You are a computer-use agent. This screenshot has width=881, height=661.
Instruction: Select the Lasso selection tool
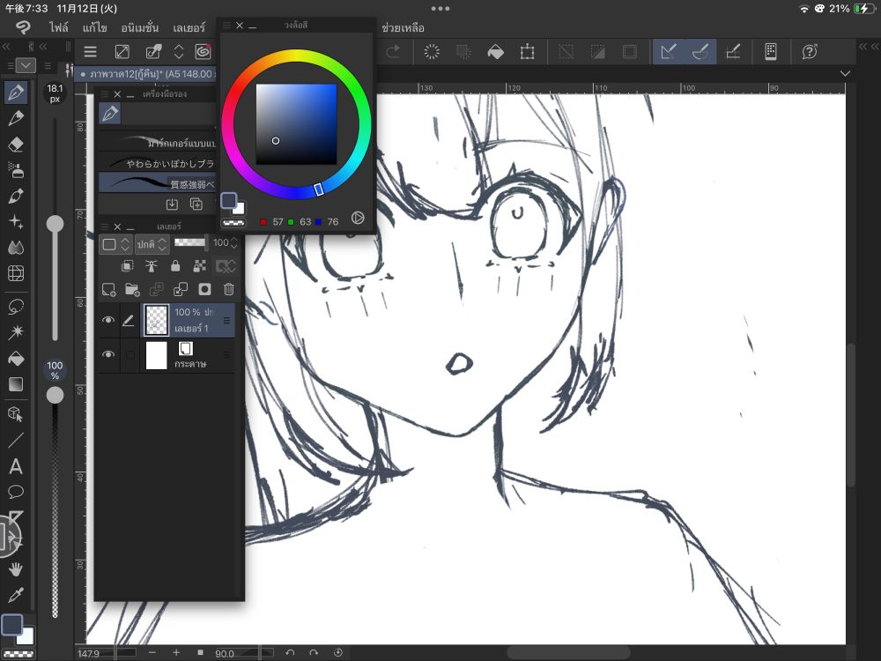pos(16,307)
